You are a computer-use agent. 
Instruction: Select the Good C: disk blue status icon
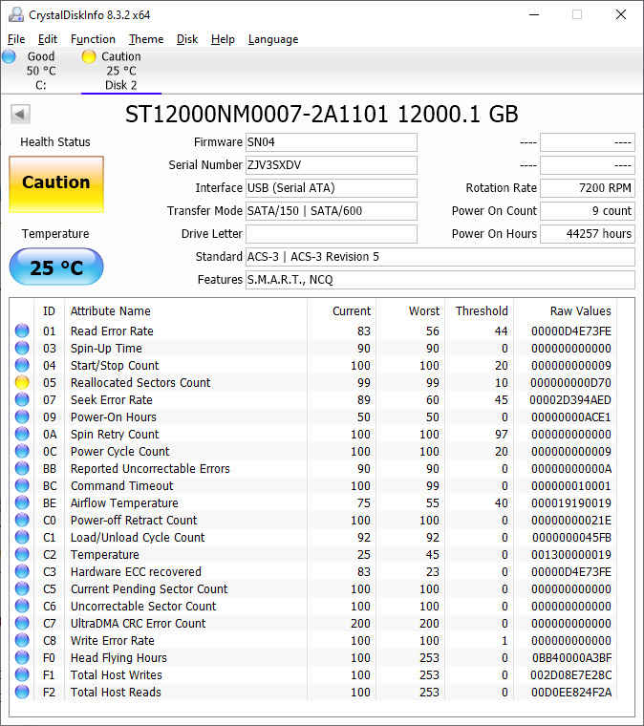tap(9, 56)
